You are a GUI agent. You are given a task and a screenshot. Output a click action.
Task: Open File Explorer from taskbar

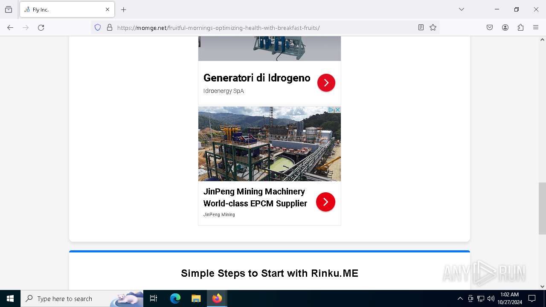pyautogui.click(x=196, y=298)
